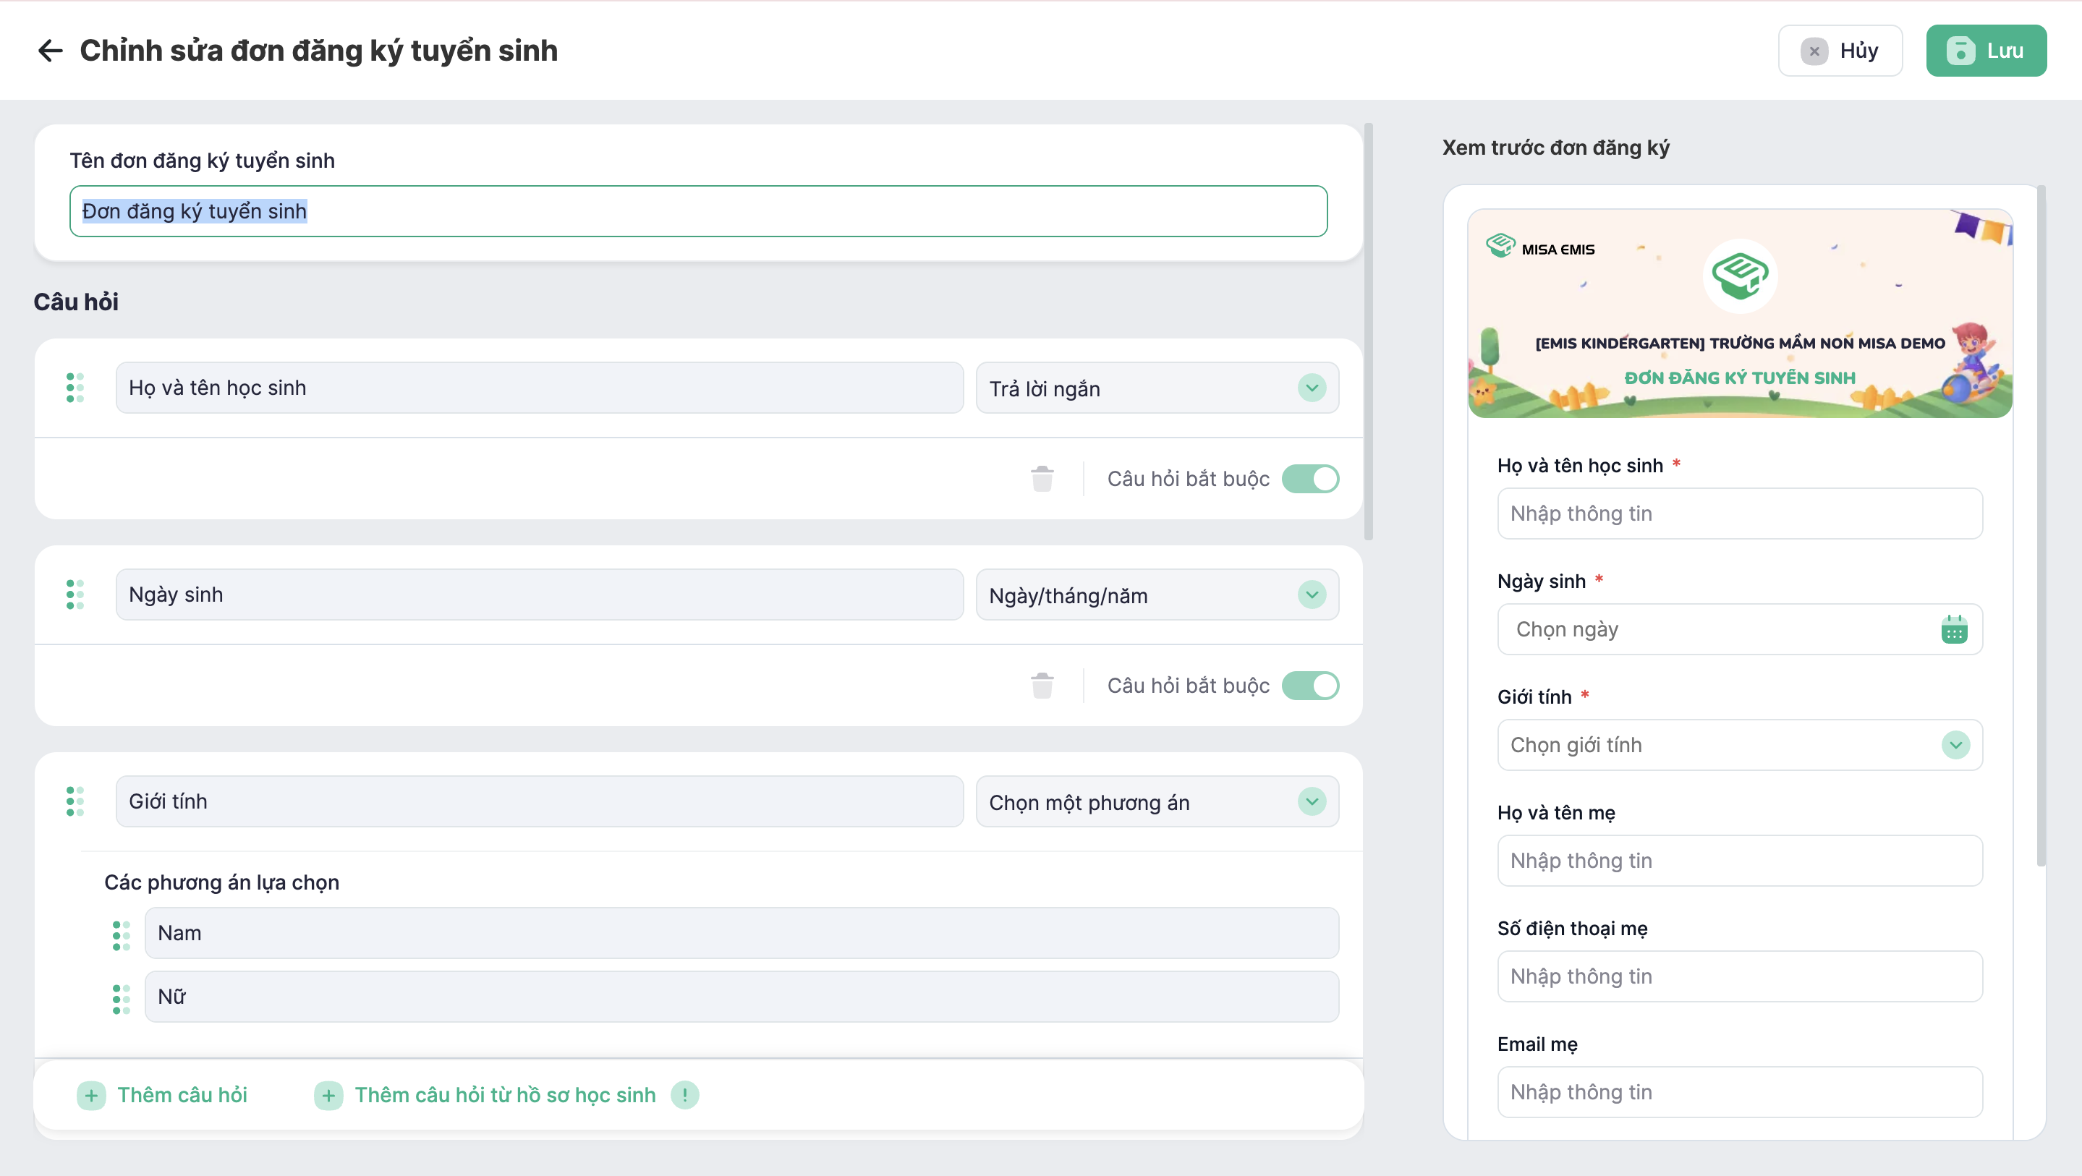Click info exclamation icon near hồ sơ học sinh

tap(684, 1095)
